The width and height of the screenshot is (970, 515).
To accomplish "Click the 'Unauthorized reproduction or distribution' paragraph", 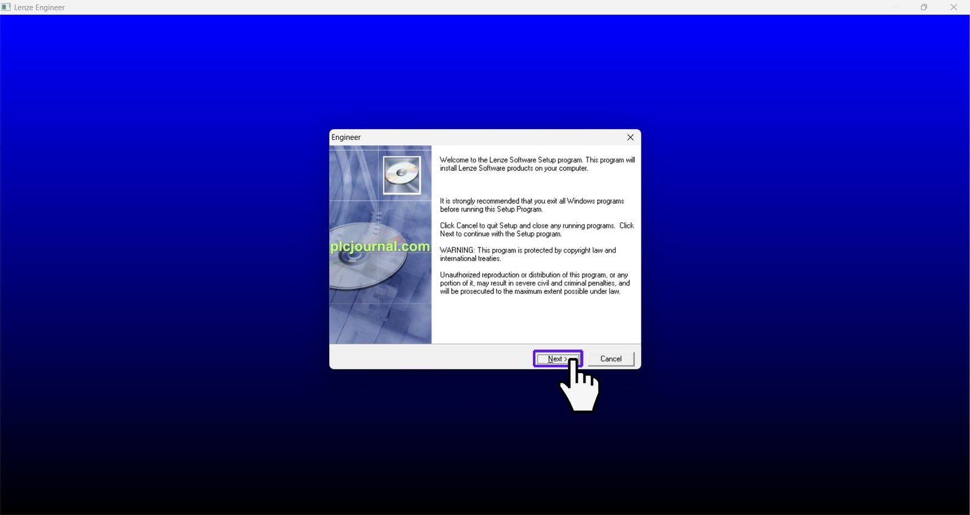I will click(535, 283).
